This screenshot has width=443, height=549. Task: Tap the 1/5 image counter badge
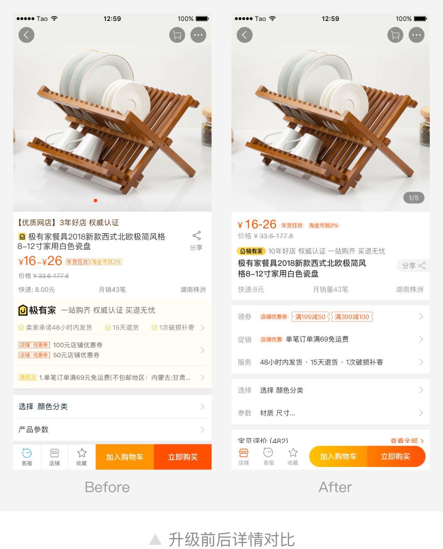[x=413, y=198]
